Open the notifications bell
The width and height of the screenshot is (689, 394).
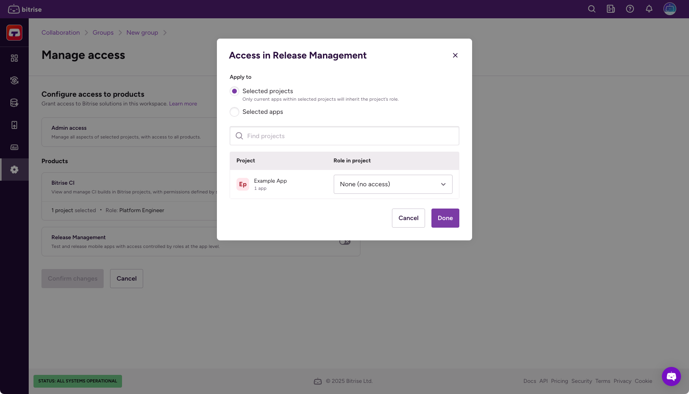(x=649, y=9)
